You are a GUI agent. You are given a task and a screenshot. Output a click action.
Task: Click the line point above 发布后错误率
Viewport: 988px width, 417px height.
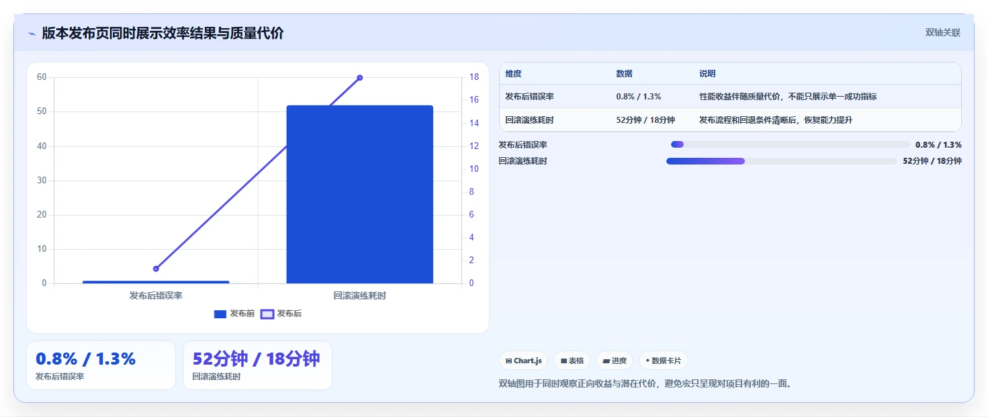click(x=156, y=269)
